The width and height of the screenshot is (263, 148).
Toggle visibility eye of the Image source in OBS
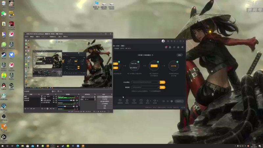pyautogui.click(x=54, y=98)
